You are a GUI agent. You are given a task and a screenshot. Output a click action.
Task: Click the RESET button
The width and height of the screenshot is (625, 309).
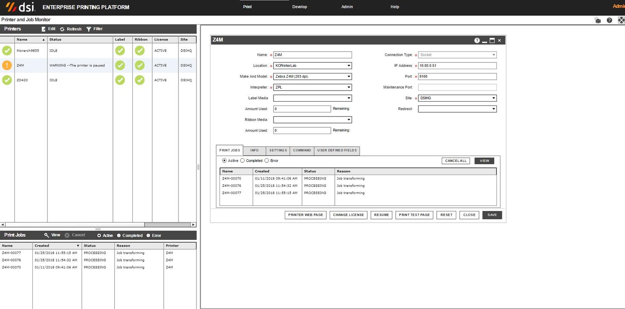[x=446, y=215]
